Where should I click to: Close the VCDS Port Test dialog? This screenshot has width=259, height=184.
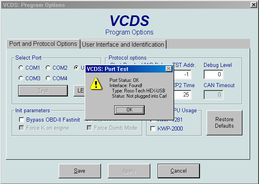click(x=169, y=69)
